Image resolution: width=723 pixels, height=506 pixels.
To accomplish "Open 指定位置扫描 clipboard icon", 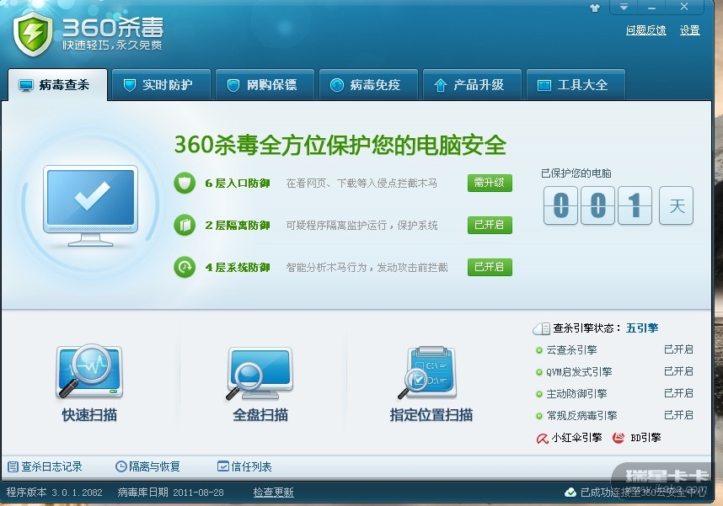I will pyautogui.click(x=428, y=372).
